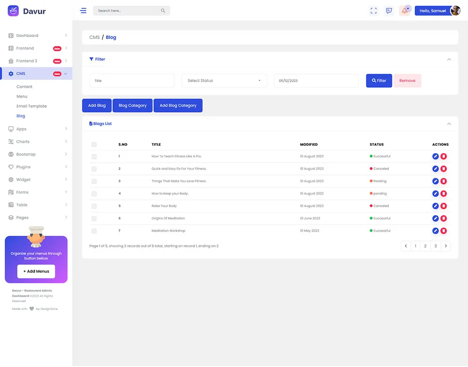Collapse the Blogs List panel

449,124
